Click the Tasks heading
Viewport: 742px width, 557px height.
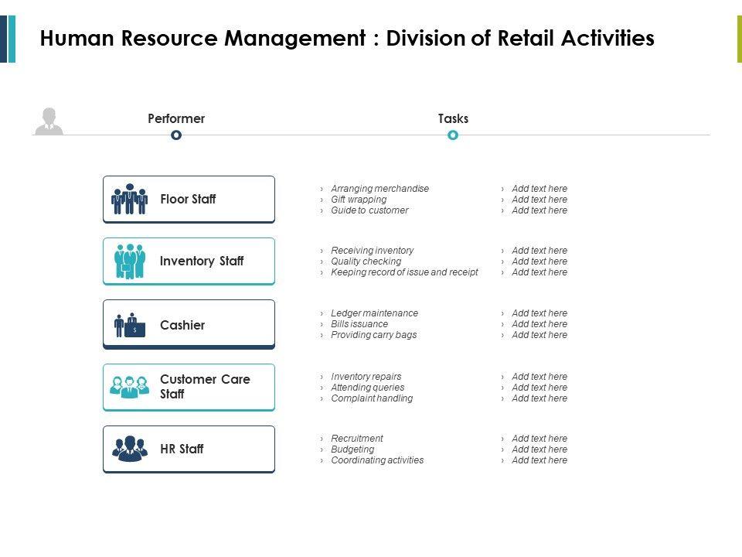point(453,118)
